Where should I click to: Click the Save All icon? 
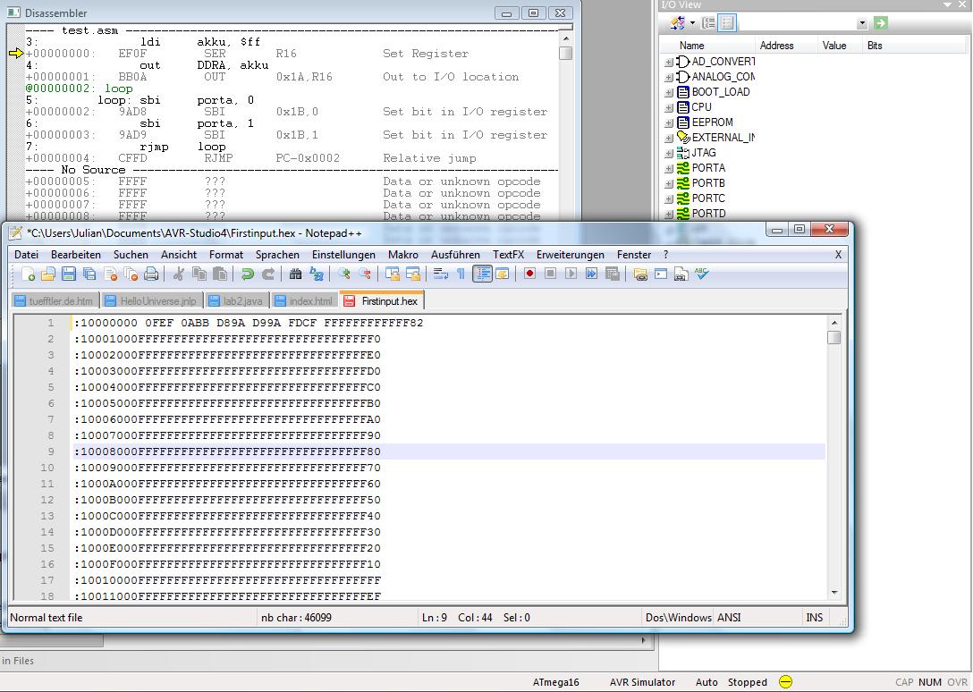(x=89, y=274)
